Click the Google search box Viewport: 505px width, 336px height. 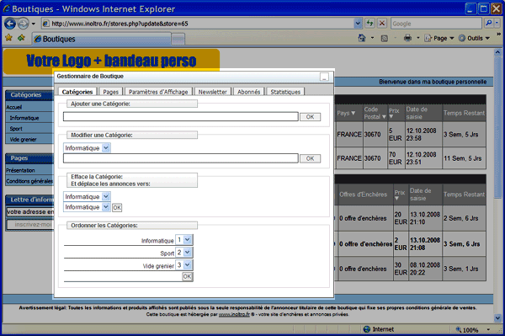[x=436, y=24]
